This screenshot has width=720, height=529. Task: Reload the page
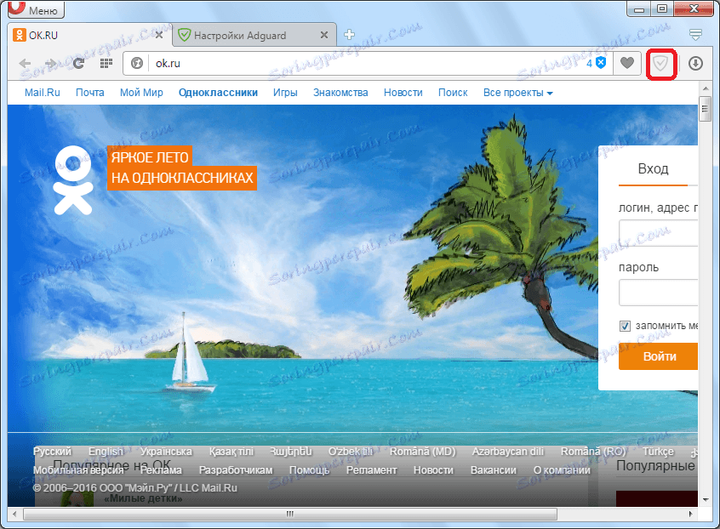78,63
